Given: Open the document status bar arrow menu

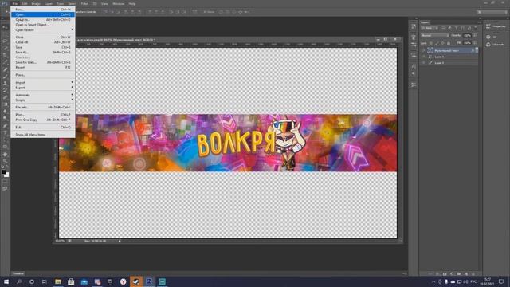Looking at the screenshot, I should click(120, 241).
